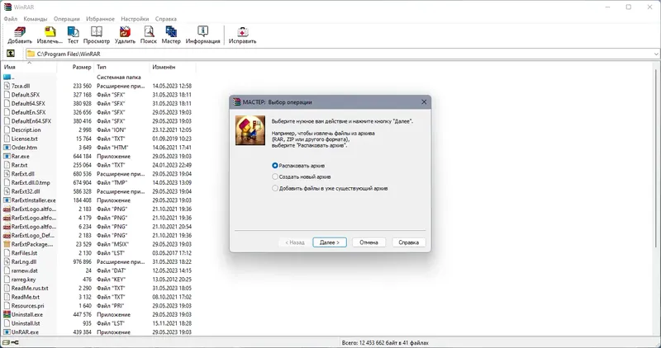Select the ReadMe.txt file row
Viewport: 661px width, 348px height.
(97, 297)
